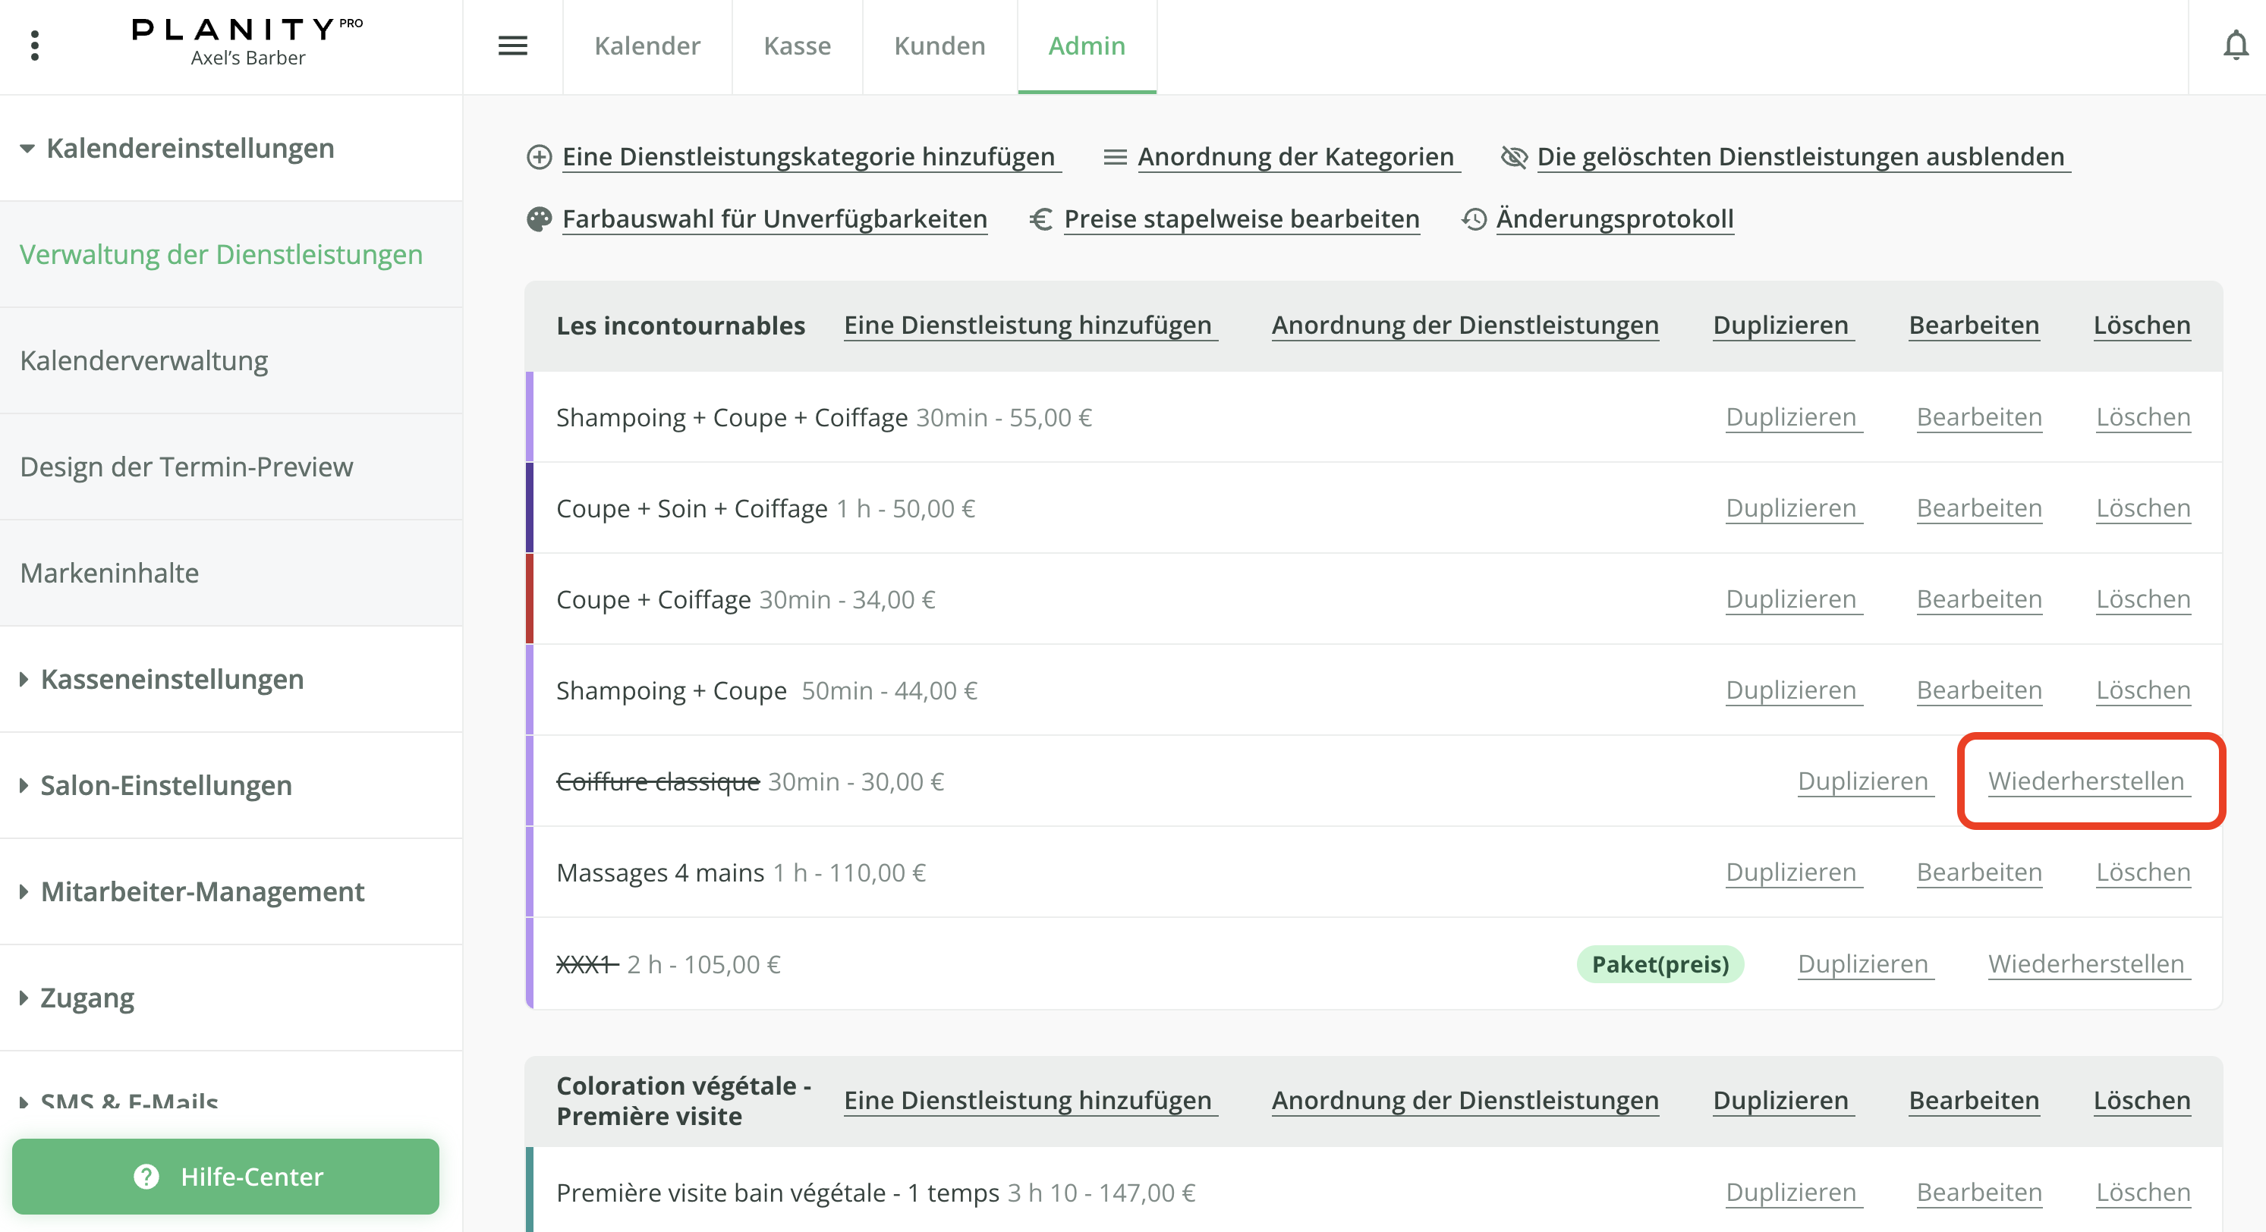Image resolution: width=2266 pixels, height=1232 pixels.
Task: Restore the deleted Coiffure classique service
Action: 2085,781
